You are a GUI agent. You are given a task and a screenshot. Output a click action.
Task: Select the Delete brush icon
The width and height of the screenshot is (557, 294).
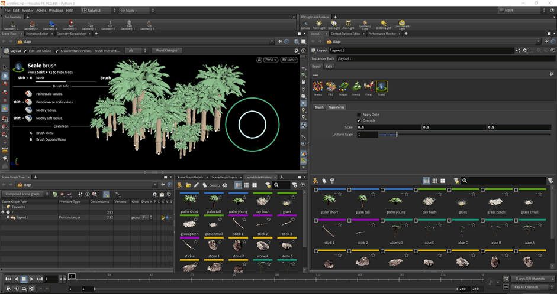pos(318,87)
